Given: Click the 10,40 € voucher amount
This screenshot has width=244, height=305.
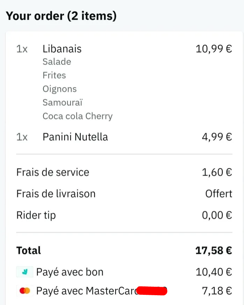Looking at the screenshot, I should pos(214,272).
